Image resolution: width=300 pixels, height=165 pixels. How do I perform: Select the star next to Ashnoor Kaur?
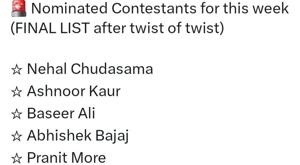[x=16, y=92]
